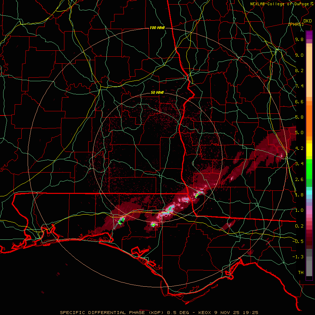Click the cyan segment of the color bar
This screenshot has width=315, height=315.
[x=309, y=192]
